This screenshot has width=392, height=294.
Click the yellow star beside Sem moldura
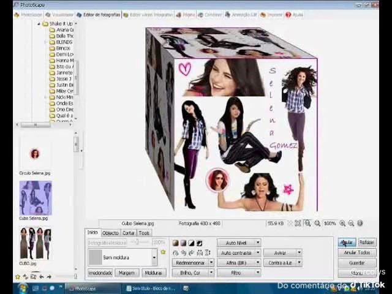(x=164, y=252)
